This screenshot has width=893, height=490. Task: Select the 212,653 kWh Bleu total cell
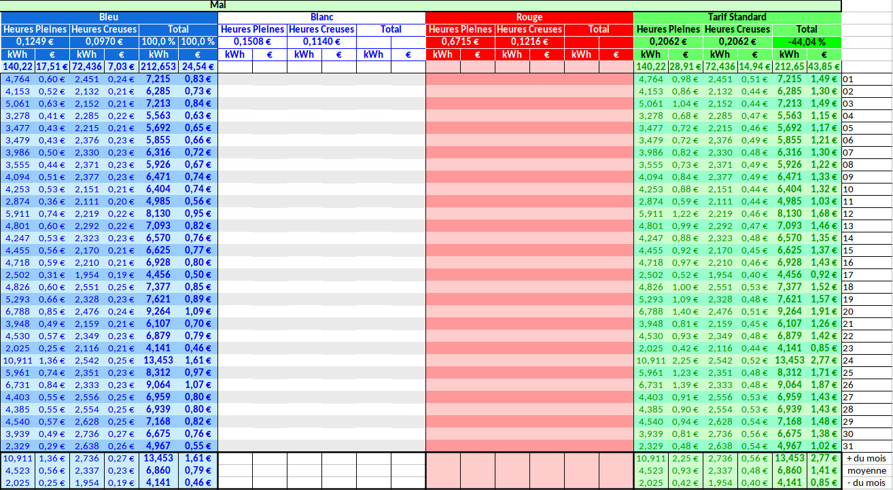158,67
